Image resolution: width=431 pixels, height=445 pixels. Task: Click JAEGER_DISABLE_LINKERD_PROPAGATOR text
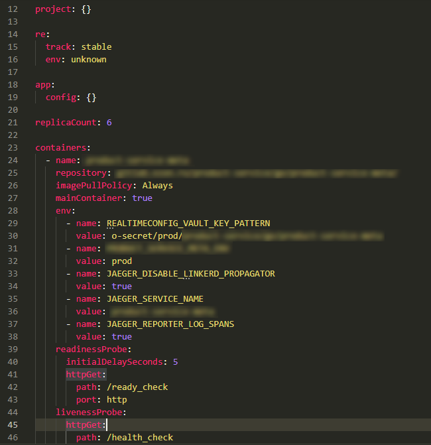191,274
